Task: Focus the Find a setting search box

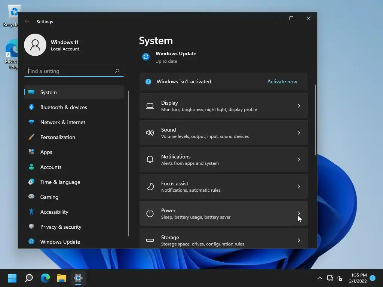Action: click(x=74, y=71)
